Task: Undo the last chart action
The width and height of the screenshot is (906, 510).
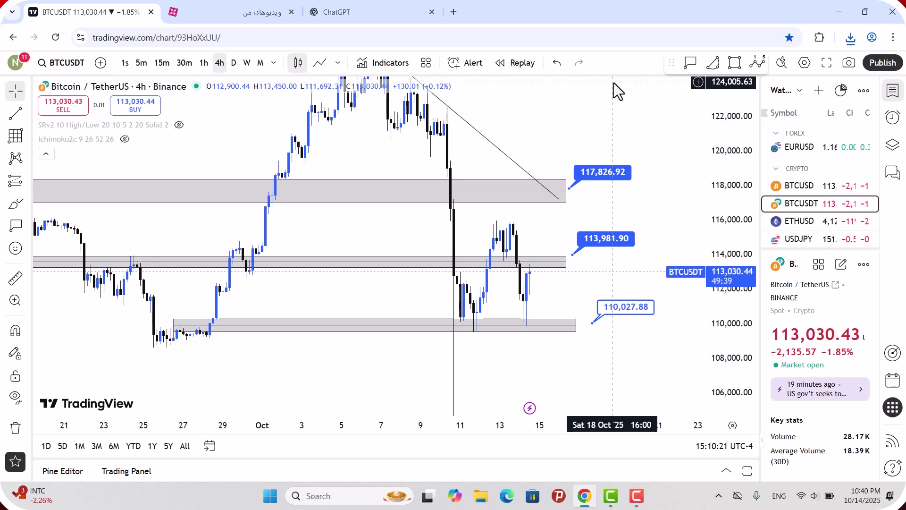Action: (557, 63)
